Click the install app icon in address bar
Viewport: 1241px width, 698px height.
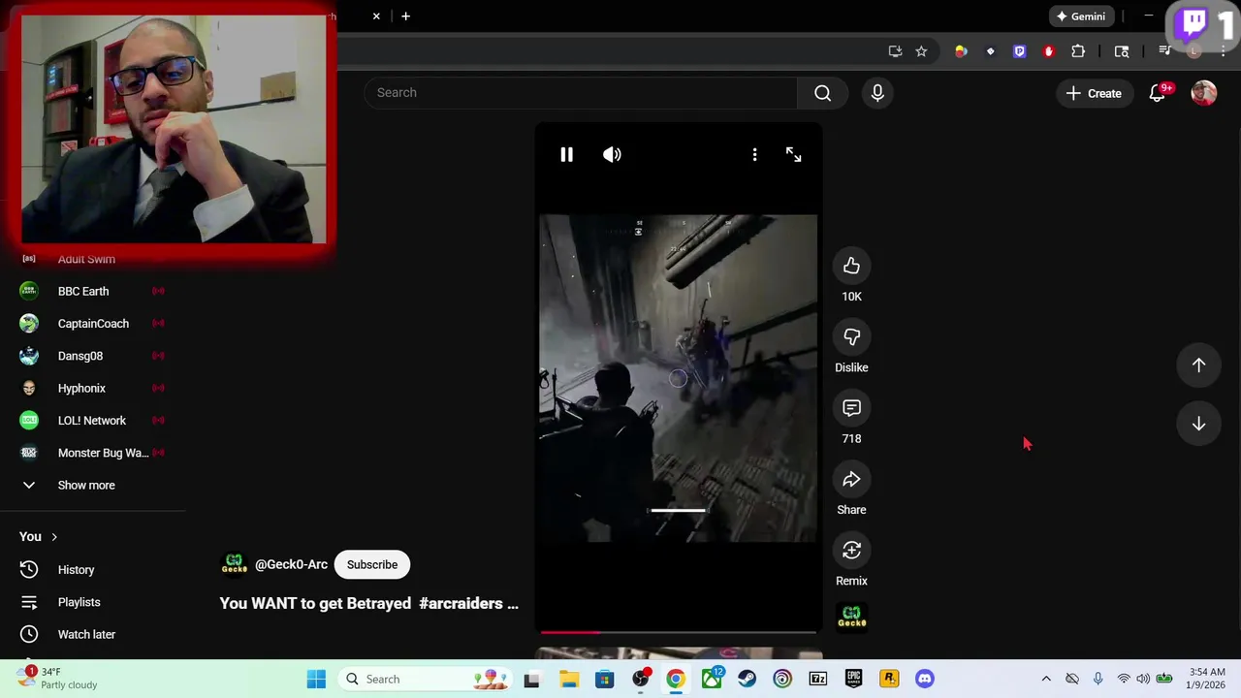click(x=895, y=51)
